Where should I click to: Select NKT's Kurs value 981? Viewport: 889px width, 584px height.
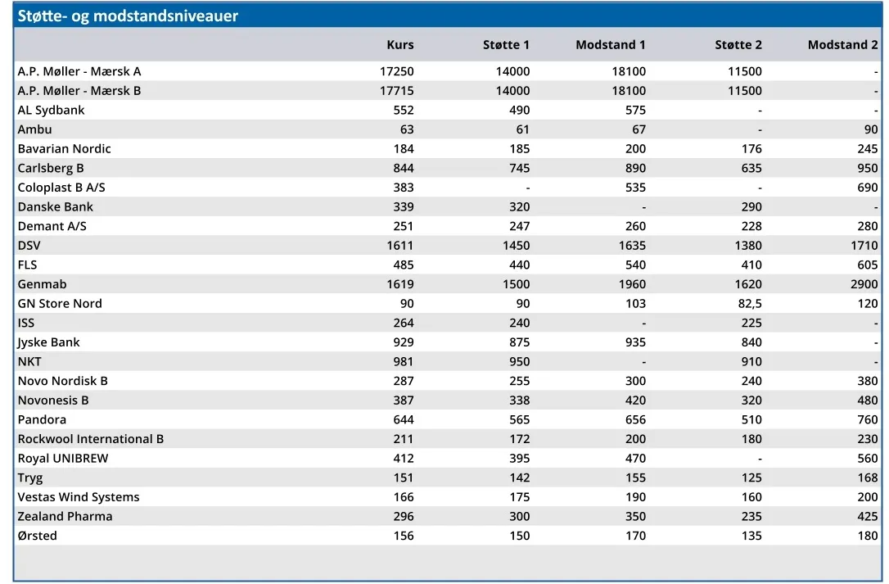tap(404, 361)
